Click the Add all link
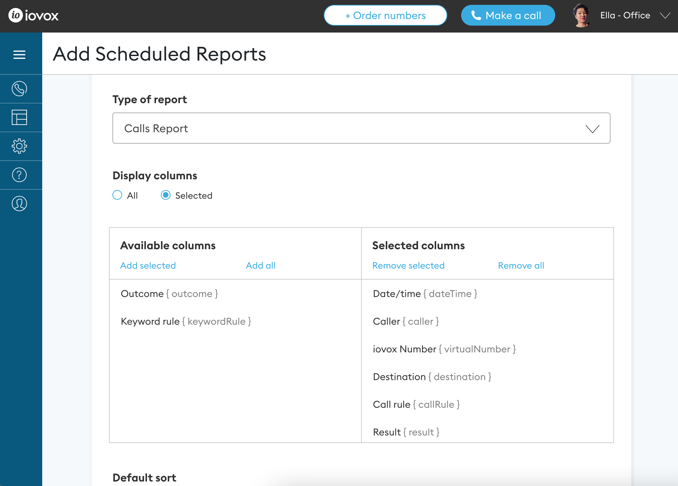 click(260, 265)
